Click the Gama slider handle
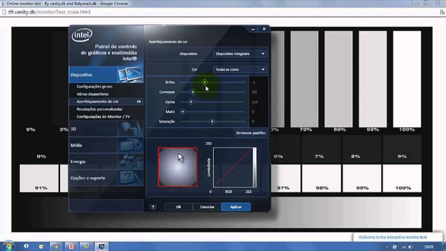 (191, 102)
